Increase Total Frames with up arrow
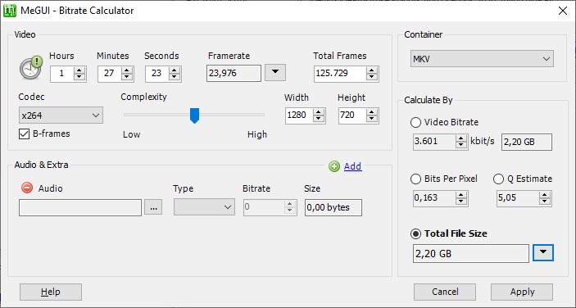The image size is (576, 308). (372, 70)
